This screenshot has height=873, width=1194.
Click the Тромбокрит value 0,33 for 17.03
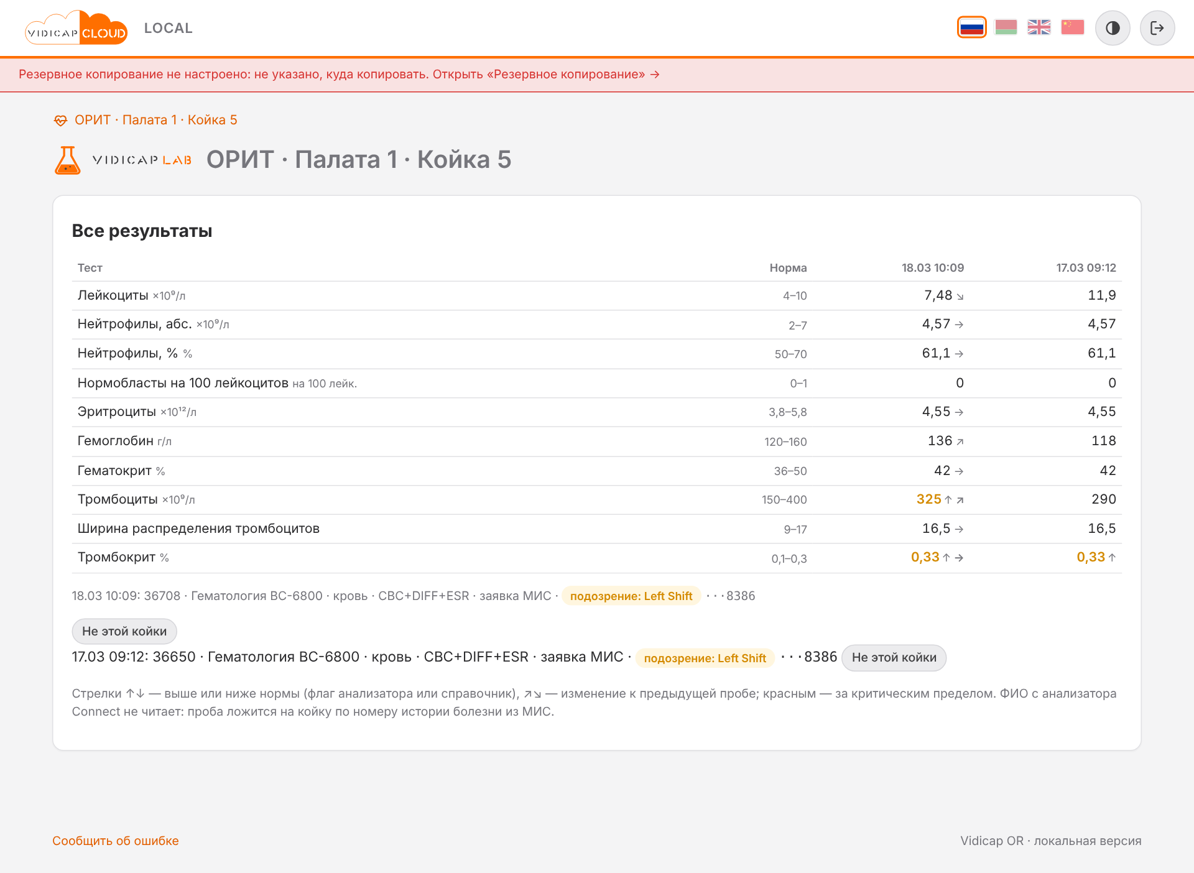[1091, 557]
